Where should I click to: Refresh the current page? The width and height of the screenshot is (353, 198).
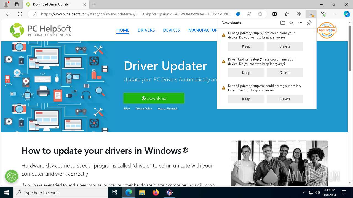[20, 14]
